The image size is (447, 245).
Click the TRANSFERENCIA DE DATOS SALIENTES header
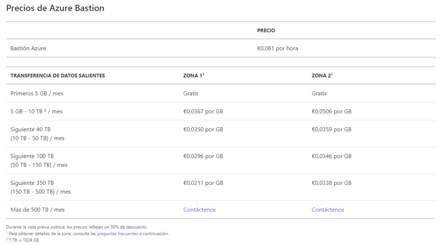pos(58,76)
